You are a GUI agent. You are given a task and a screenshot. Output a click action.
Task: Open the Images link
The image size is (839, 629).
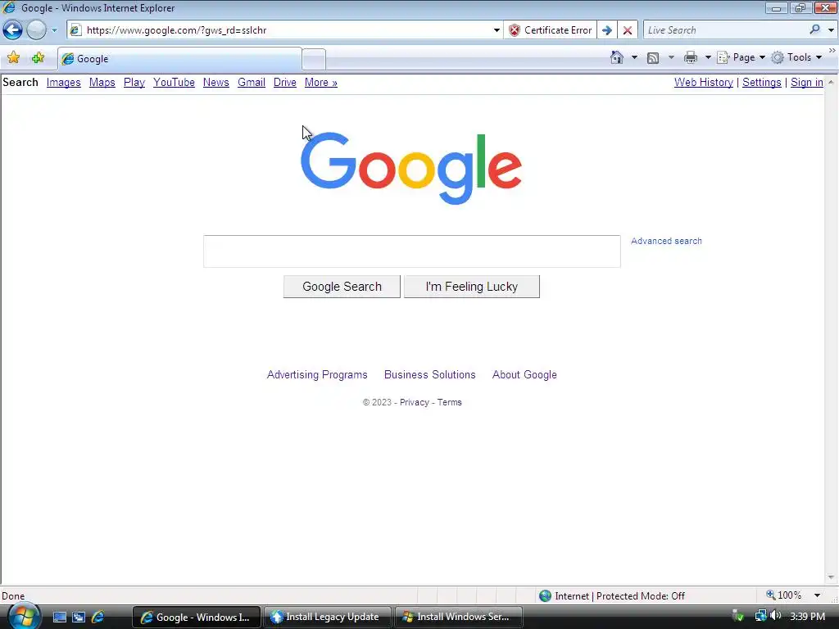(x=64, y=83)
